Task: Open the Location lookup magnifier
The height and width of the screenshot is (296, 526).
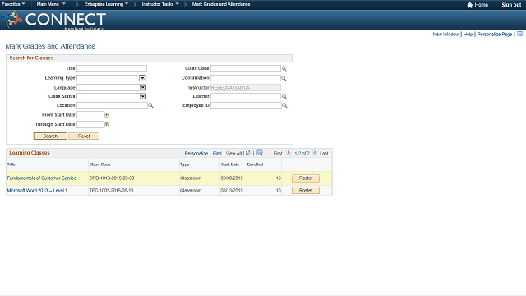Action: [x=150, y=105]
